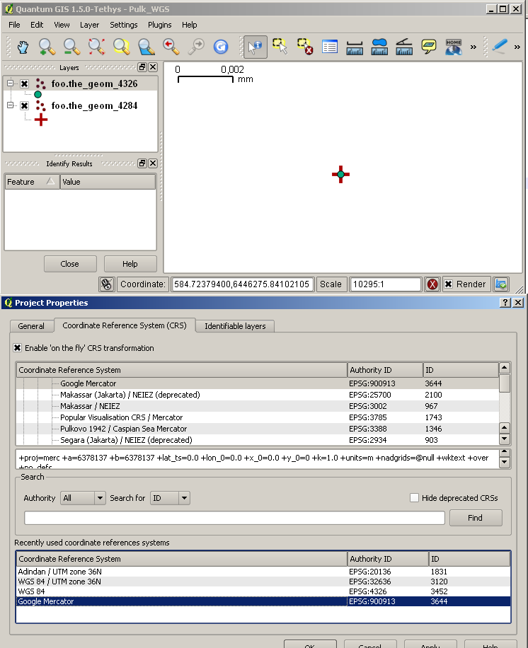Open bookmarks via the HOME globe icon
This screenshot has width=528, height=648.
tap(454, 47)
